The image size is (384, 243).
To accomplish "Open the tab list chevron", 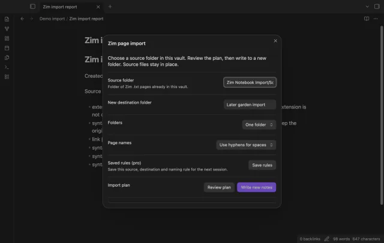I will (367, 7).
